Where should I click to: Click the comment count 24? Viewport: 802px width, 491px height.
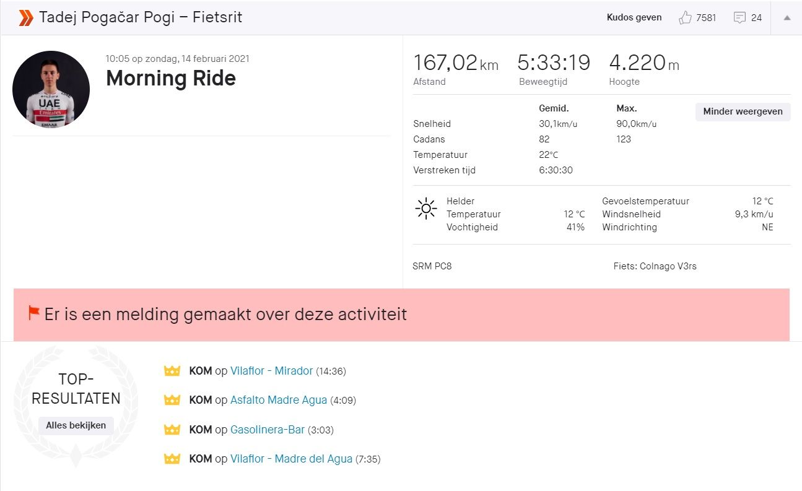coord(758,17)
